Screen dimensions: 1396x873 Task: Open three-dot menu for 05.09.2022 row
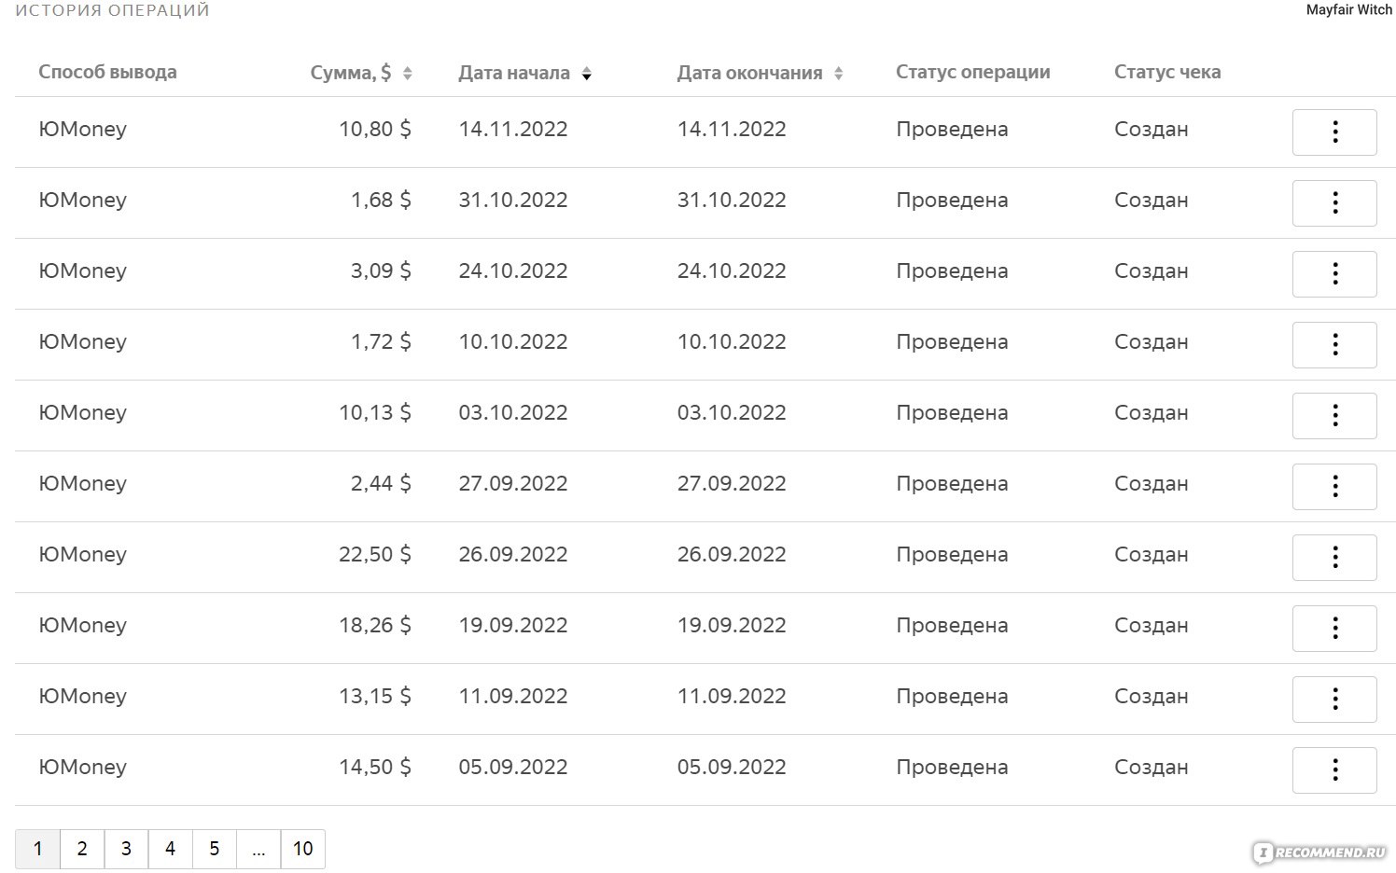tap(1334, 769)
